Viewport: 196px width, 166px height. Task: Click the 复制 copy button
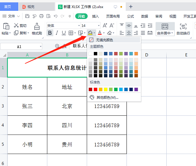pos(20,33)
